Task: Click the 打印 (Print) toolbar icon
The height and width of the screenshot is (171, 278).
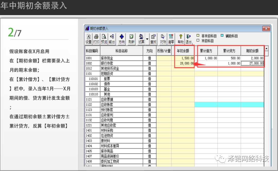Action: pos(96,39)
